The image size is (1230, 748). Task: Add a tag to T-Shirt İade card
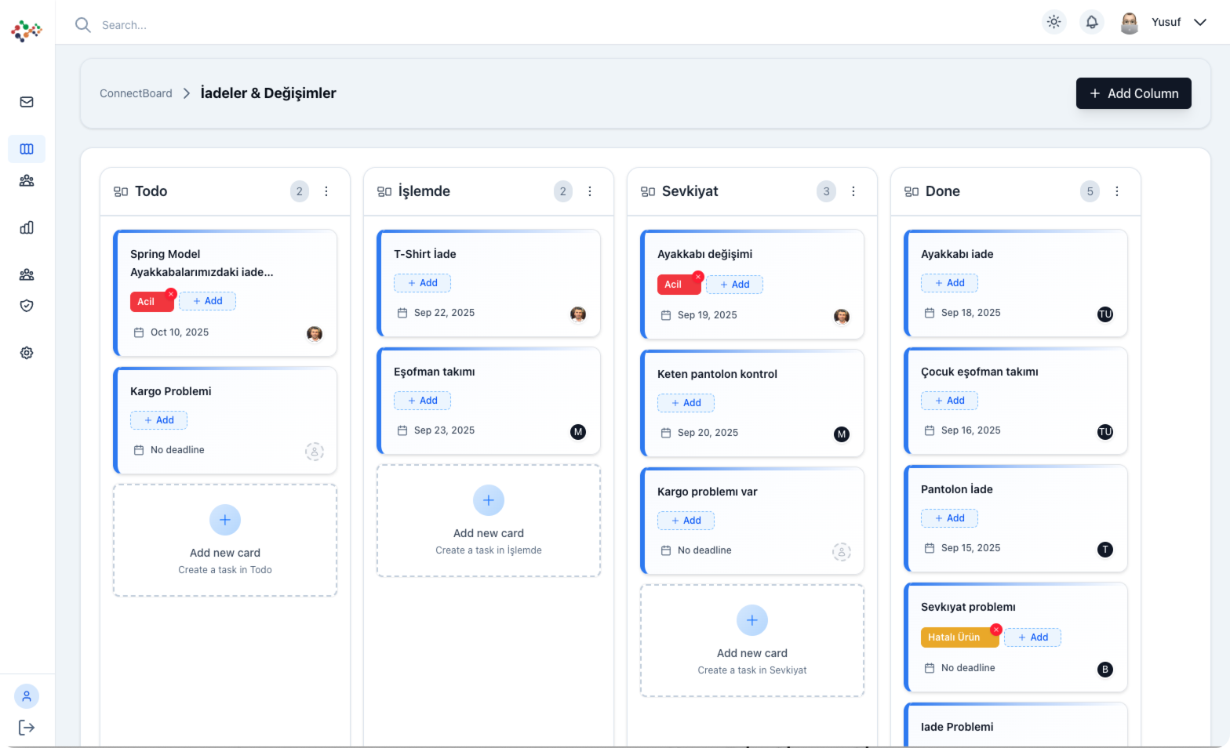pos(422,283)
